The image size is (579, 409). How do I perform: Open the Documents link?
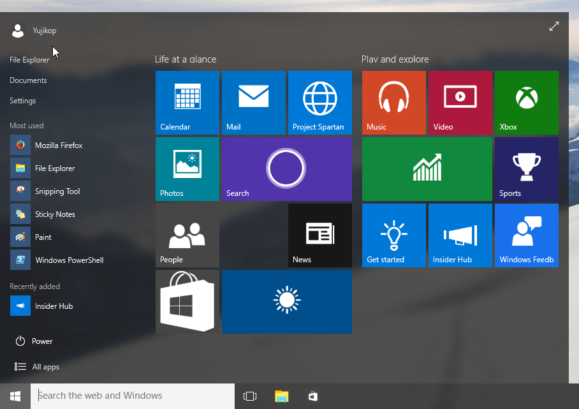[28, 80]
